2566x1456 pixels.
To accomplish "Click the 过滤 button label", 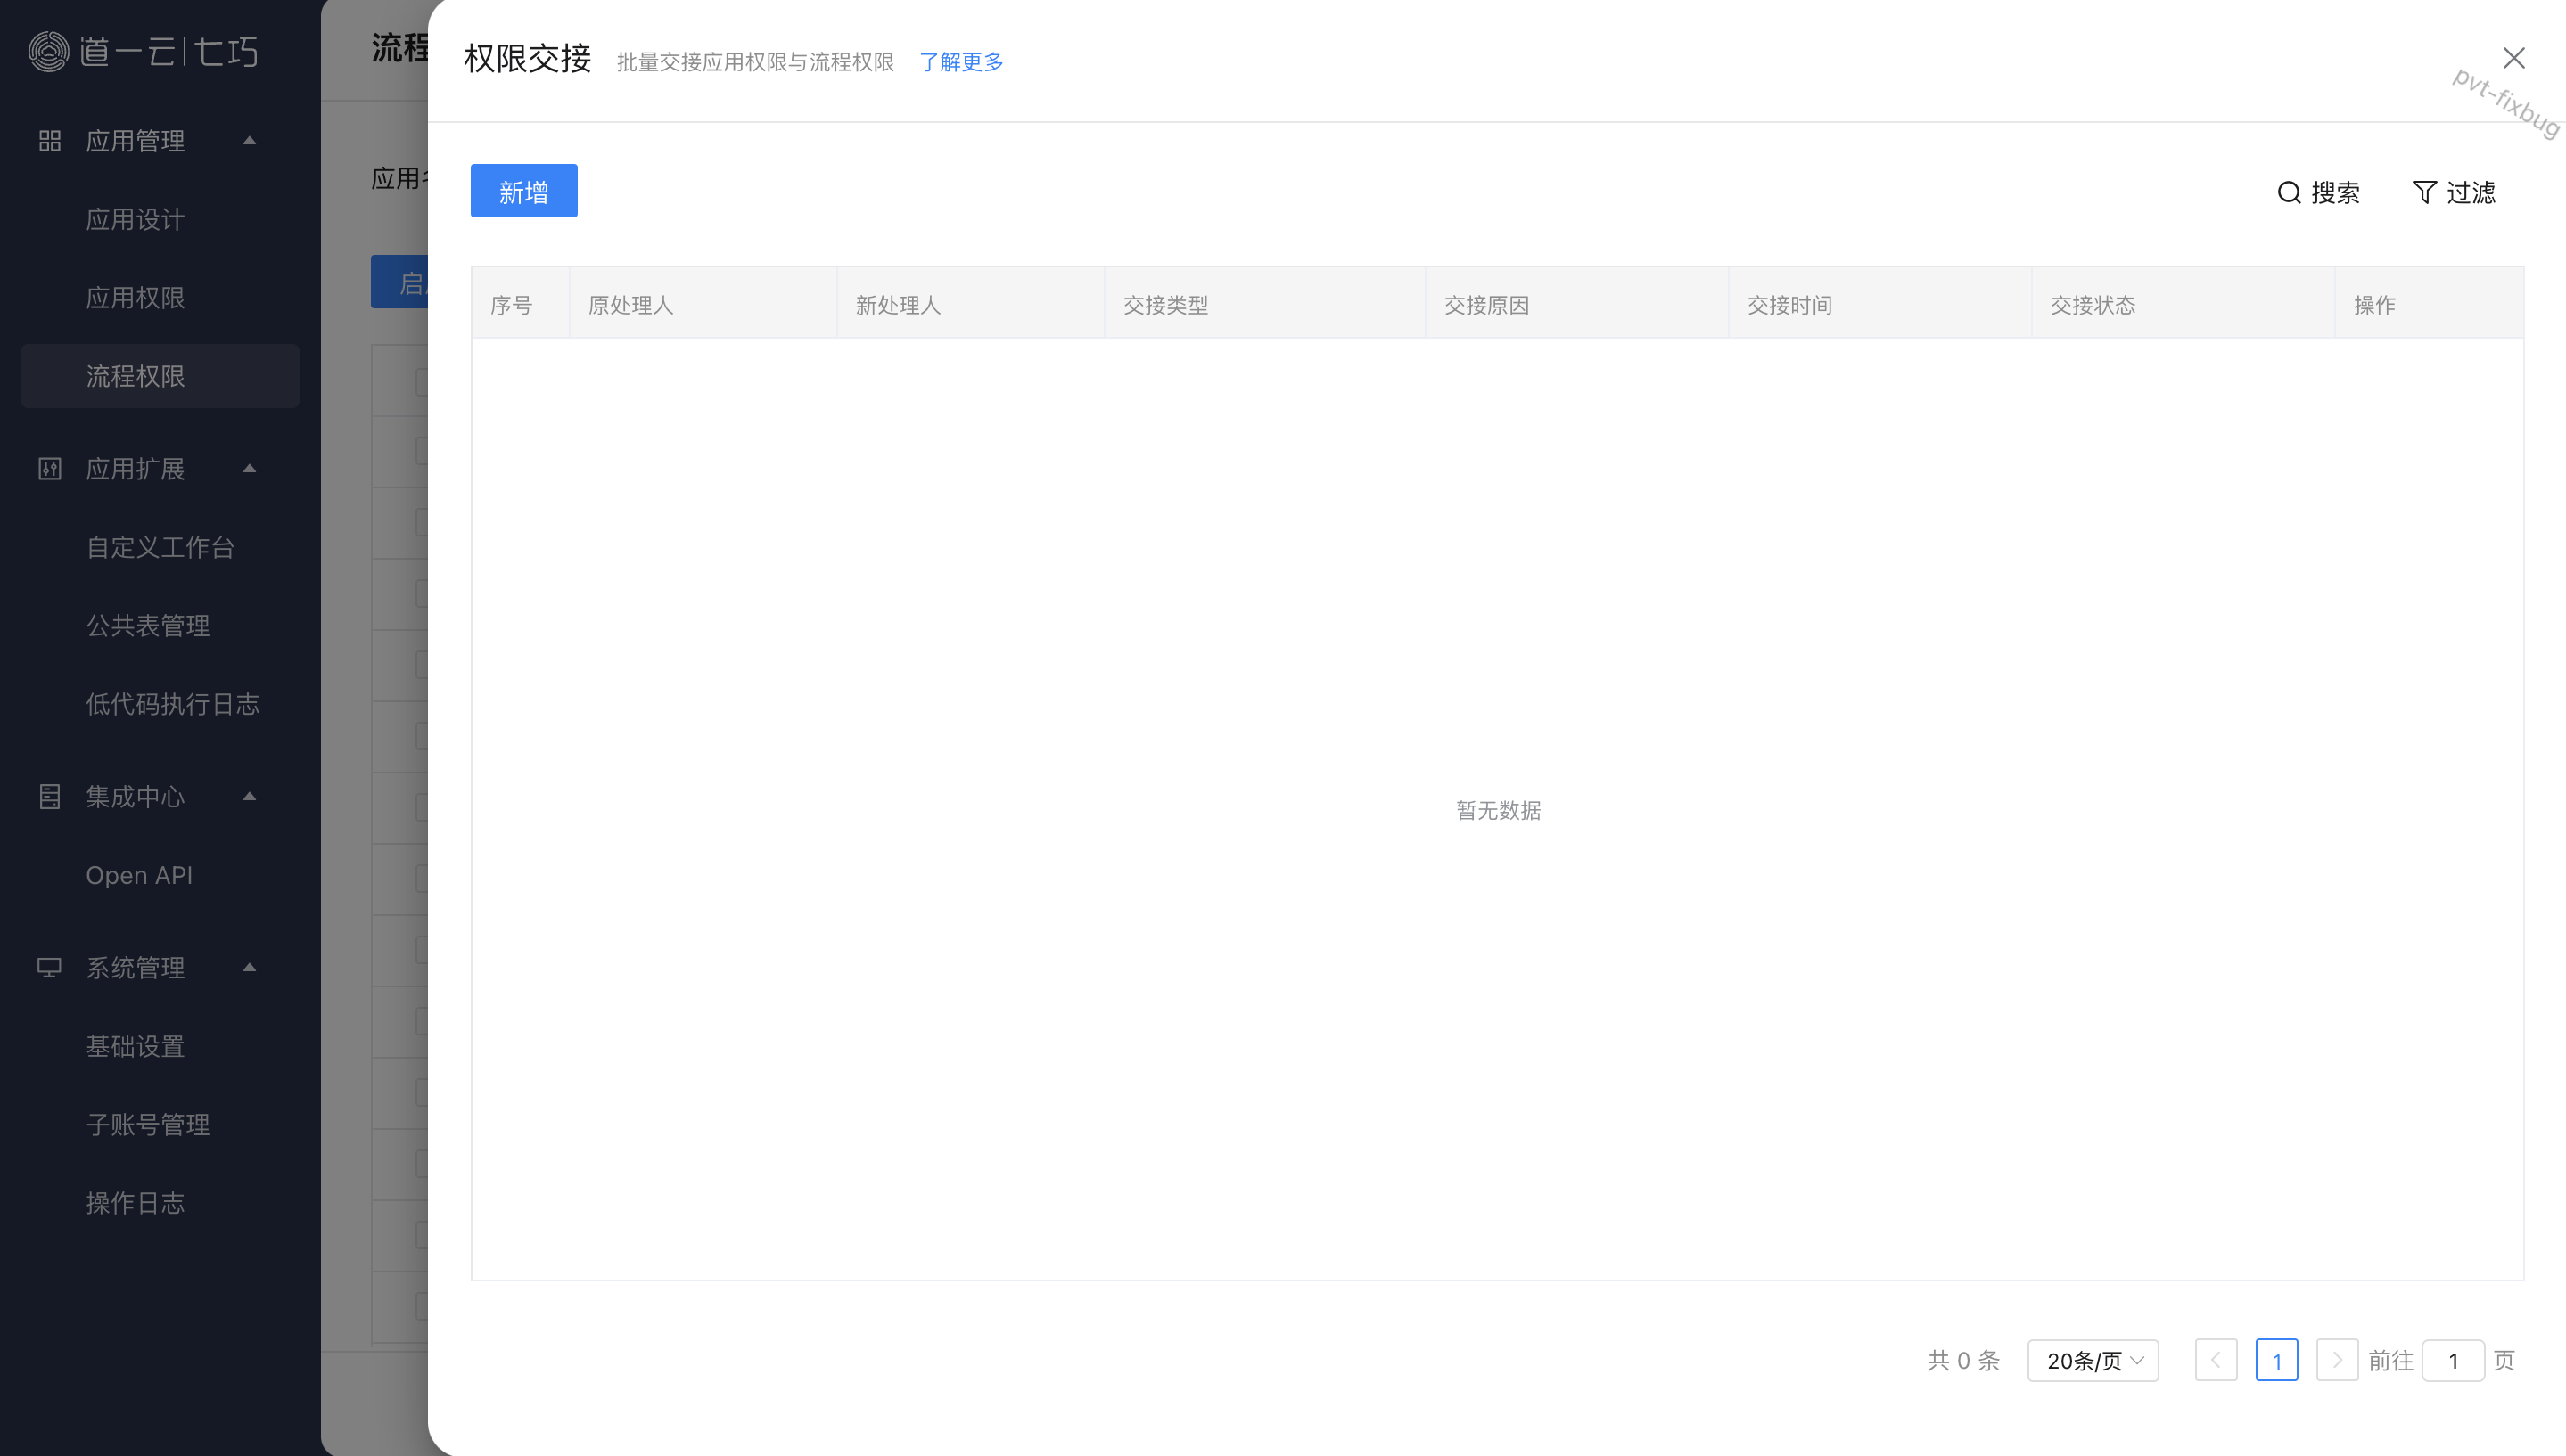I will 2471,192.
